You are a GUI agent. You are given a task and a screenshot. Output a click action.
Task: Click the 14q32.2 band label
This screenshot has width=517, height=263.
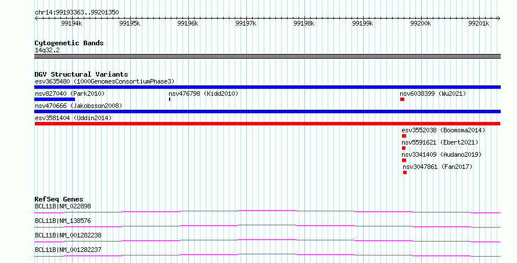click(47, 50)
